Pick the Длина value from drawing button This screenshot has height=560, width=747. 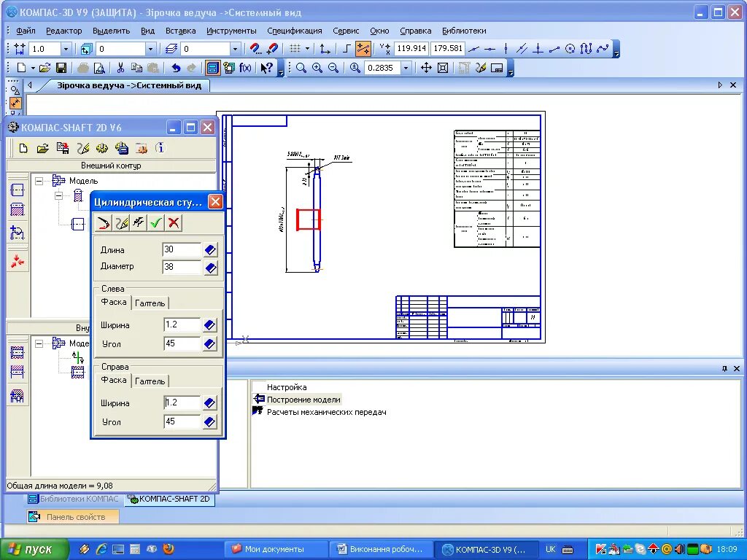[211, 250]
